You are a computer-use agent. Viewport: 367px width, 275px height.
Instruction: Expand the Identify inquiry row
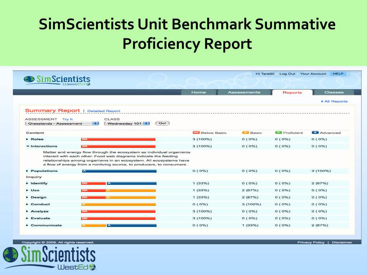pyautogui.click(x=27, y=183)
